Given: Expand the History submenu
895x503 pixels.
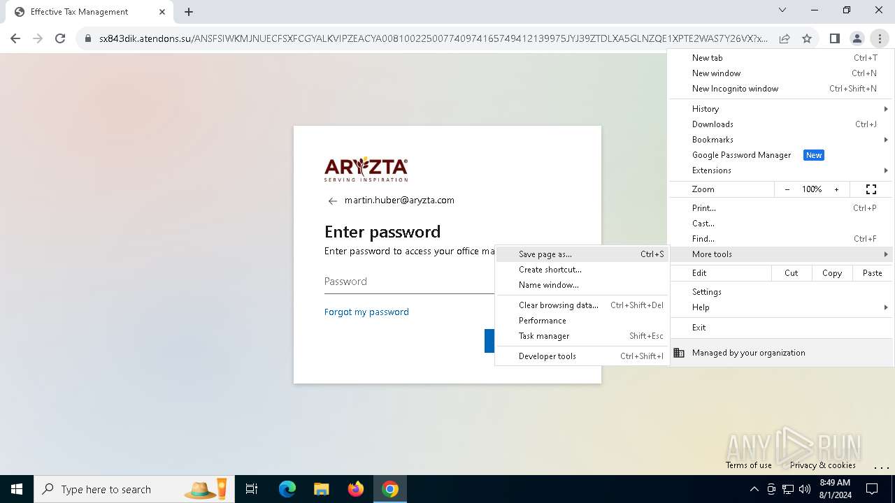Looking at the screenshot, I should click(781, 109).
